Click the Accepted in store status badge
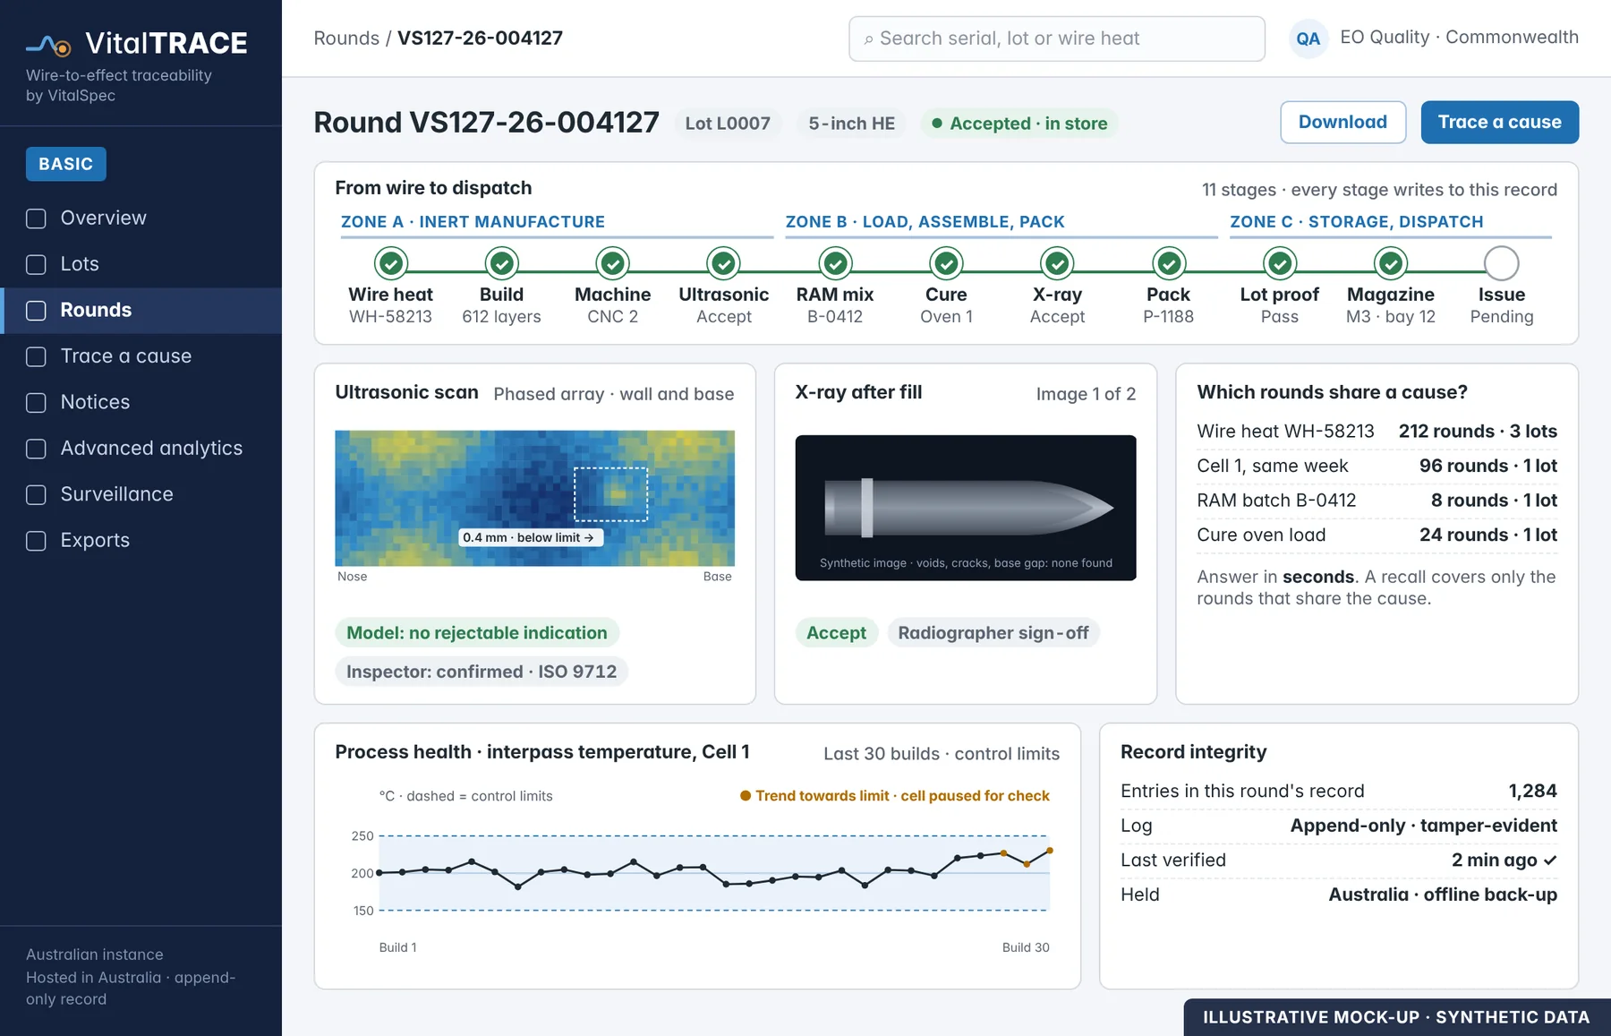This screenshot has height=1036, width=1611. (x=1019, y=124)
